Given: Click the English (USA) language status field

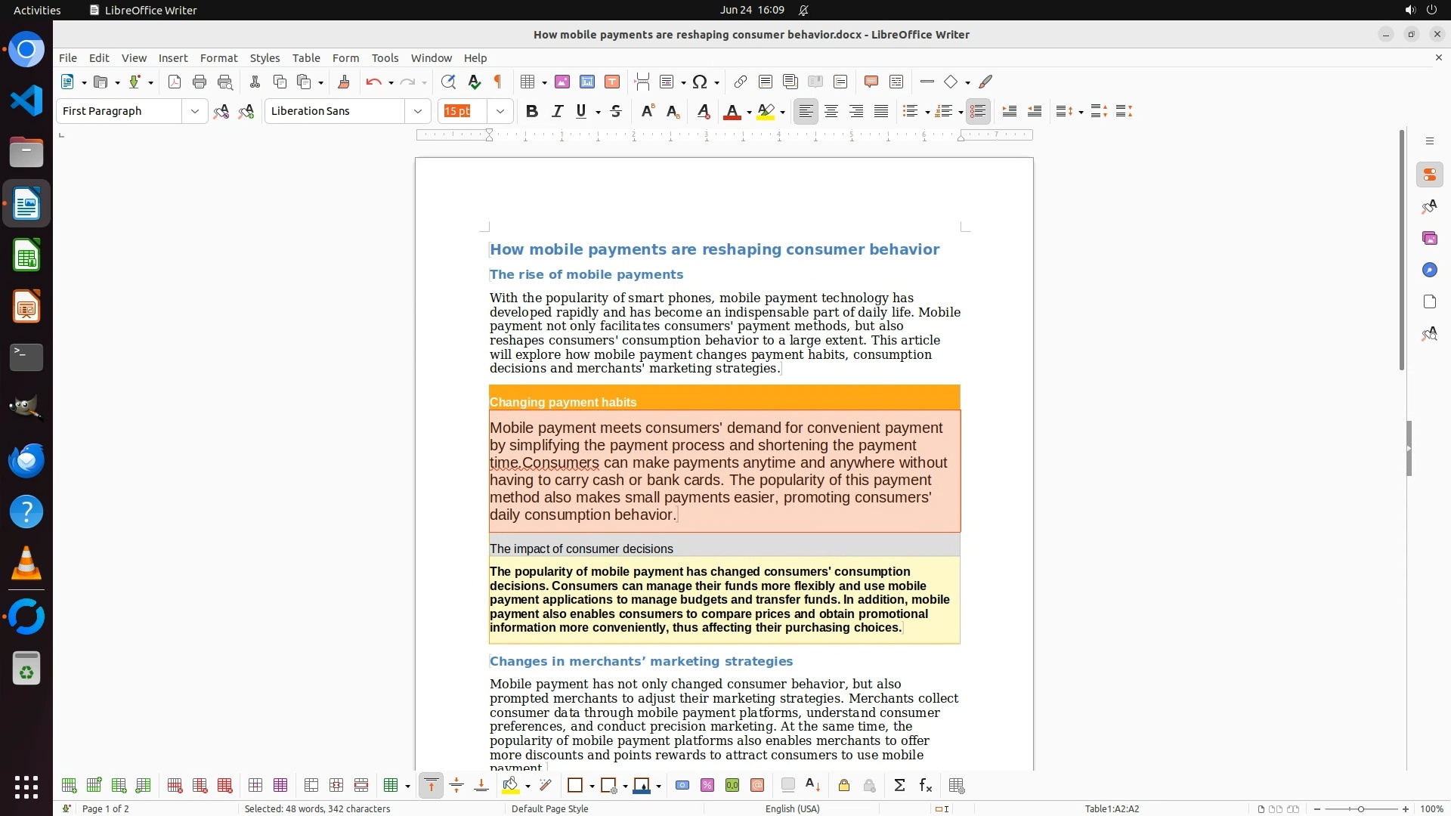Looking at the screenshot, I should pyautogui.click(x=792, y=808).
